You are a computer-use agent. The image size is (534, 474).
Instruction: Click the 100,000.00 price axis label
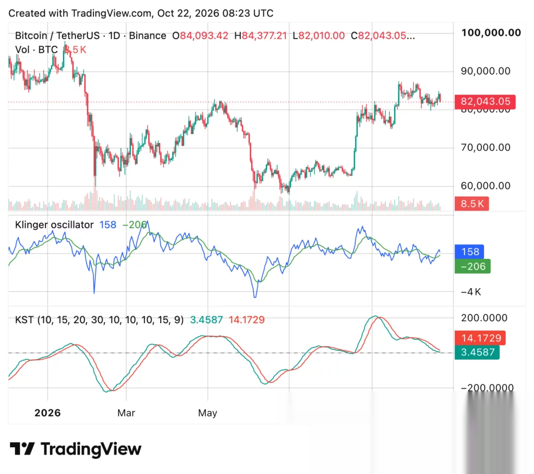491,33
